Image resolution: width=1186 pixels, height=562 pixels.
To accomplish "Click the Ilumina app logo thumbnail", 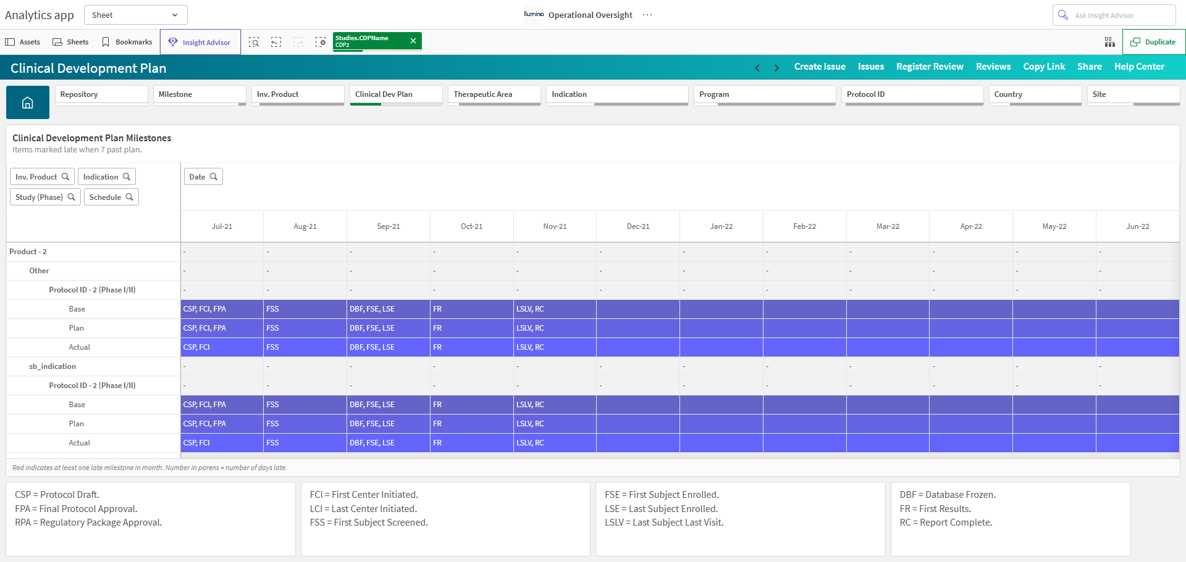I will pos(534,14).
